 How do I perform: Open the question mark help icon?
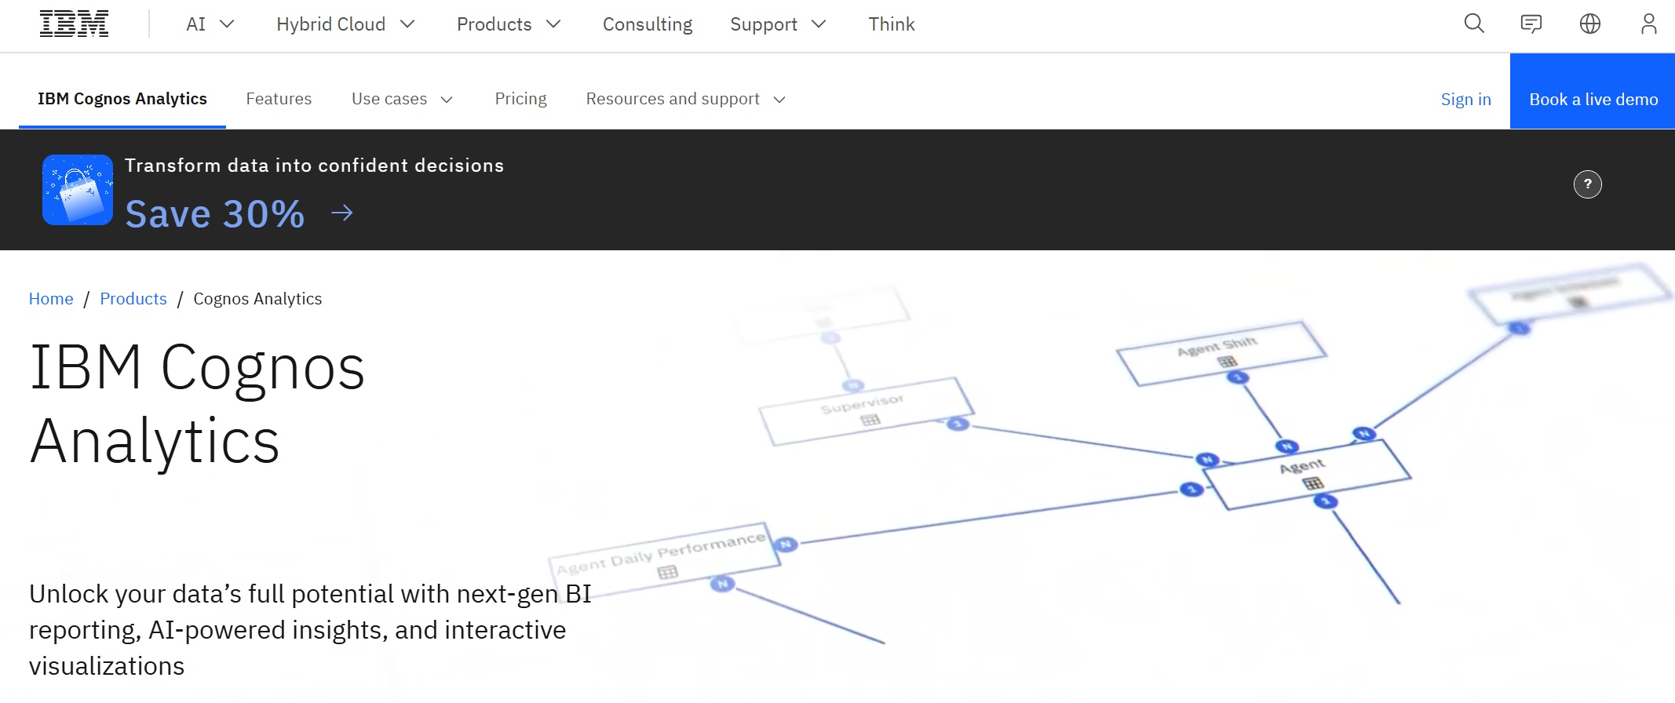(1588, 184)
